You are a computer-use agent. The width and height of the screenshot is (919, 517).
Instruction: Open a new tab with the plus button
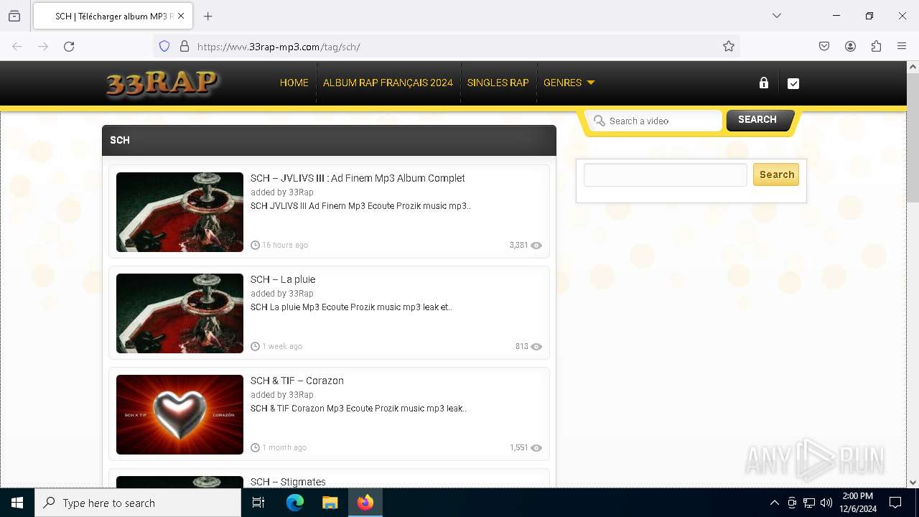[x=207, y=16]
